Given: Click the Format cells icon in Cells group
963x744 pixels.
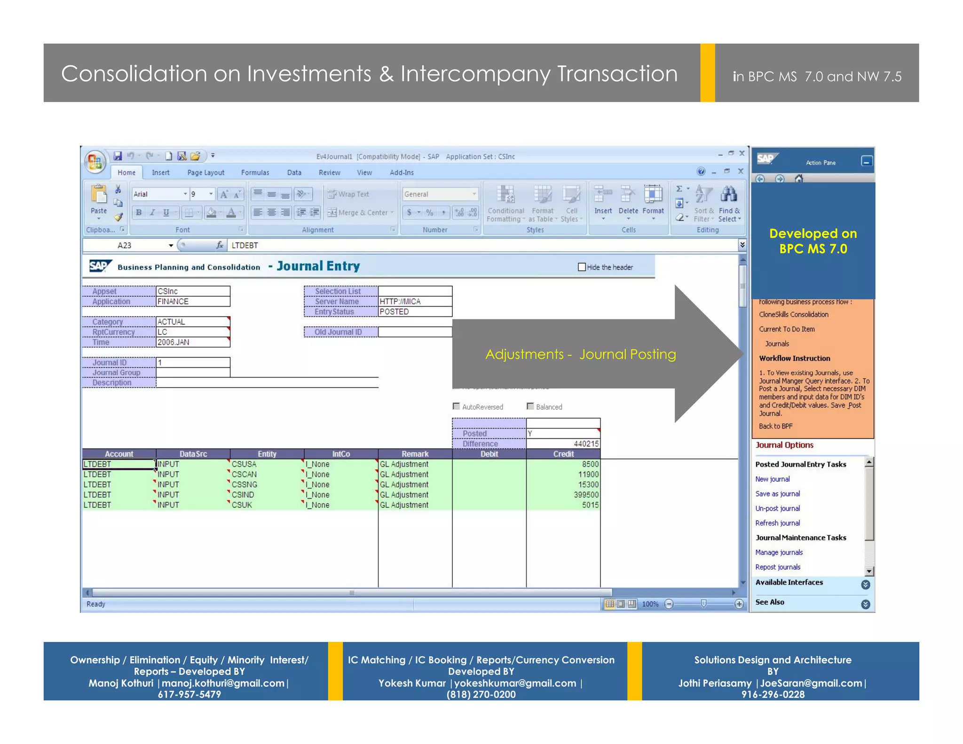Looking at the screenshot, I should pyautogui.click(x=653, y=194).
